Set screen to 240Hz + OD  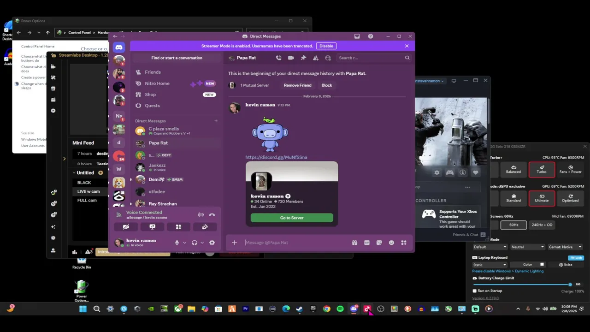[542, 225]
